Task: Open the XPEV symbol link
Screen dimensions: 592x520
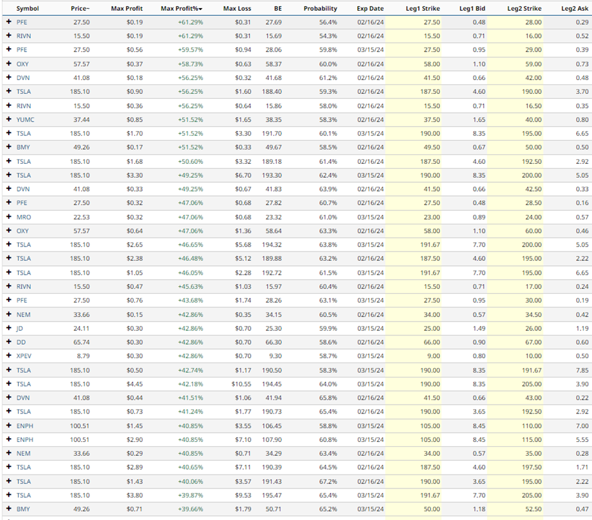Action: click(24, 356)
